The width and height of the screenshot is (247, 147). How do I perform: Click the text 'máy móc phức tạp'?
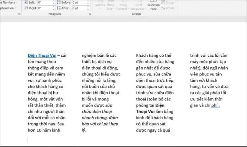[x=208, y=62]
